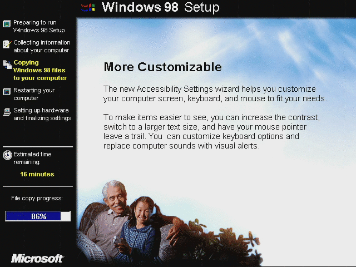This screenshot has width=356, height=267.
Task: Click the 'Collecting information about your computer' text
Action: (x=42, y=46)
